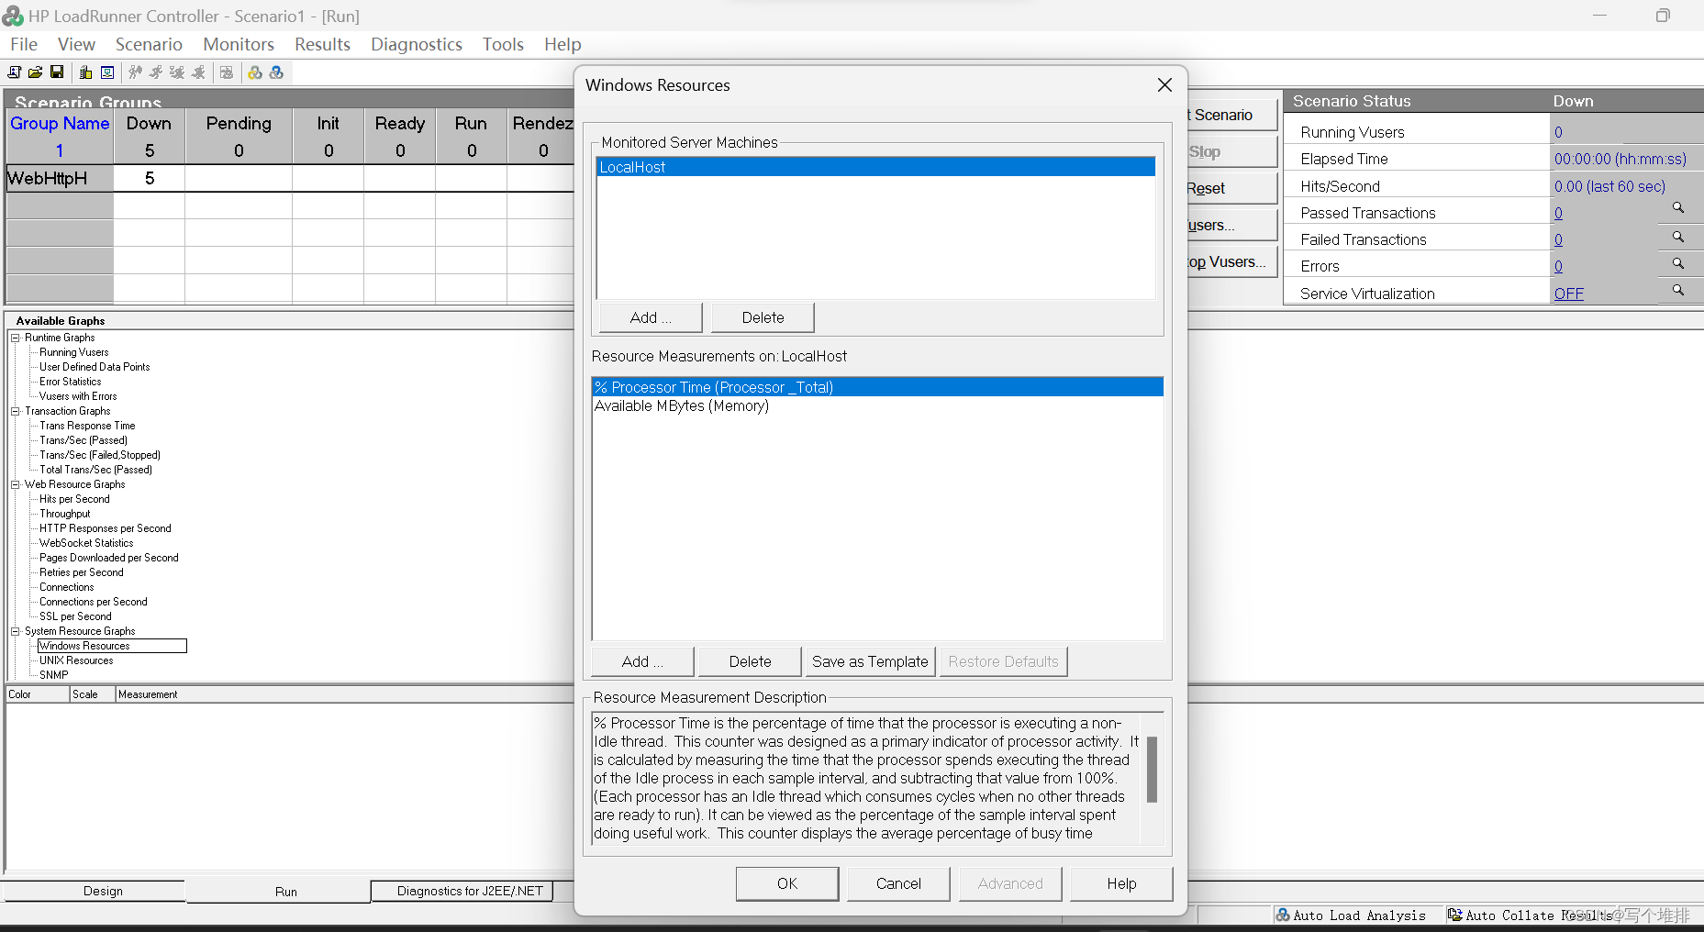The width and height of the screenshot is (1704, 932).
Task: Click the Load Generators toolbar icon
Action: click(85, 72)
